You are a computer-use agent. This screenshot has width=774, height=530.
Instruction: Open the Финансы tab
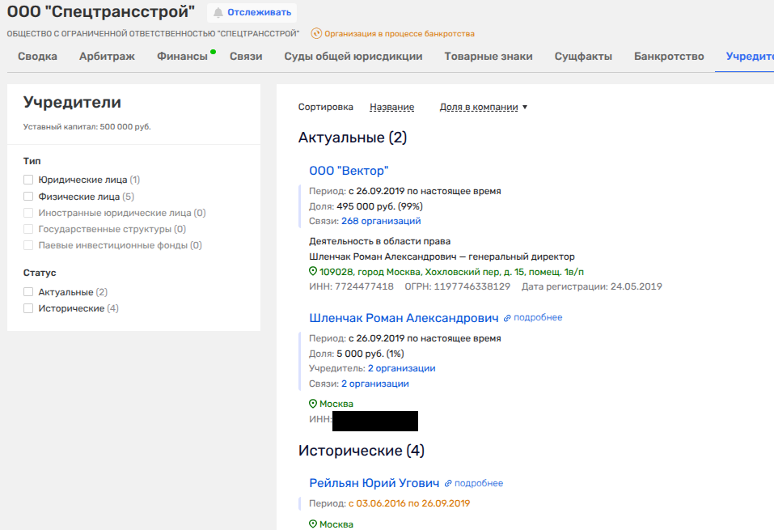(x=182, y=57)
